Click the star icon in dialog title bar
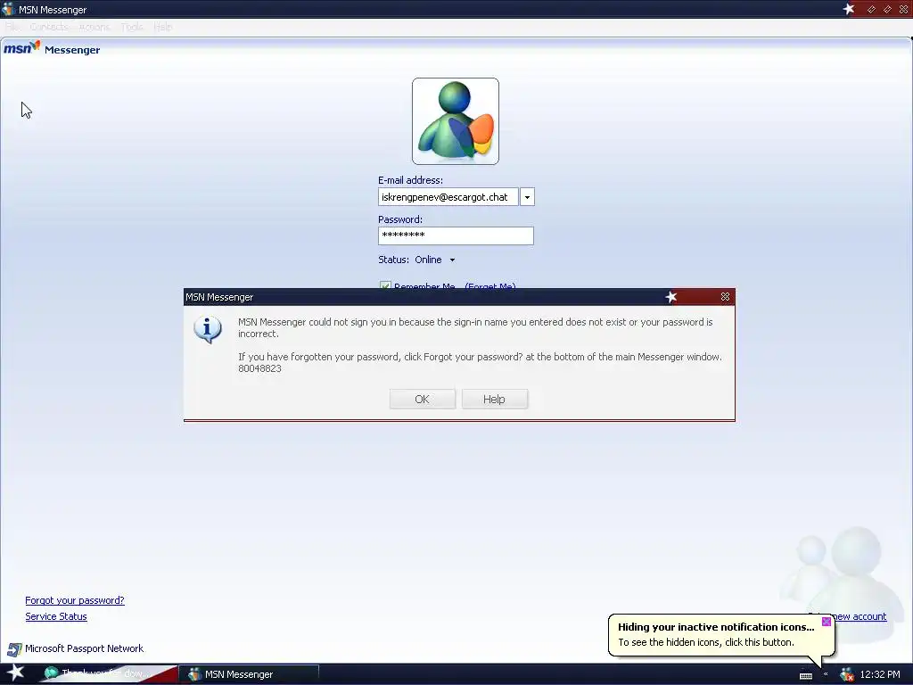This screenshot has width=913, height=685. (x=671, y=297)
